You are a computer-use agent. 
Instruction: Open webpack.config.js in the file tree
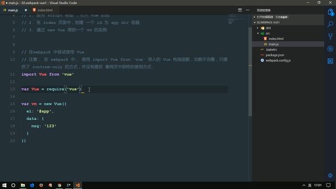click(x=278, y=60)
